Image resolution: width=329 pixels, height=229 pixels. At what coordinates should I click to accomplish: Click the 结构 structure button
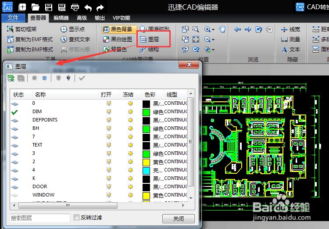[x=150, y=50]
